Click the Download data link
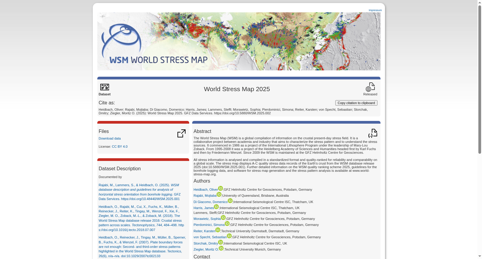482x259 pixels. (110, 138)
